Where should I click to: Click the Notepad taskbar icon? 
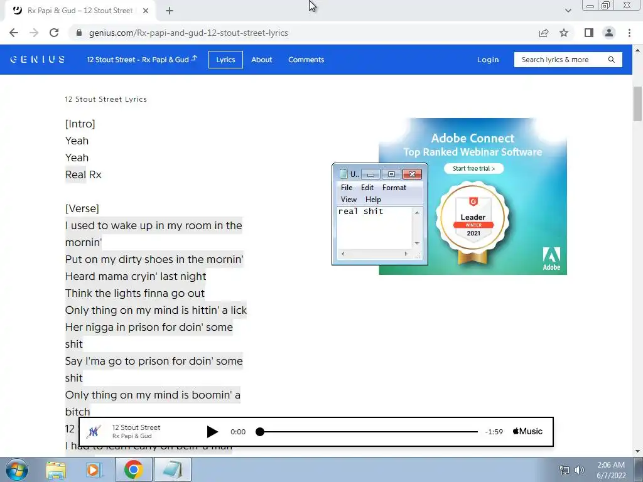point(173,469)
